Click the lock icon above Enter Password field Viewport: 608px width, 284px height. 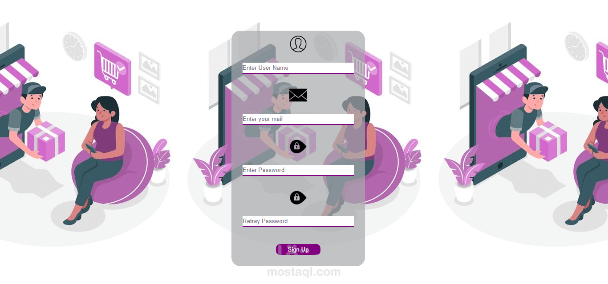[x=298, y=146]
